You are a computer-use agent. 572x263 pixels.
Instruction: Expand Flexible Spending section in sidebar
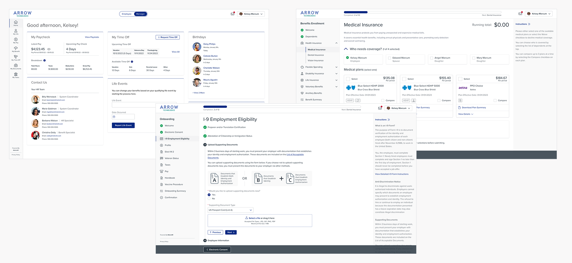pos(336,67)
